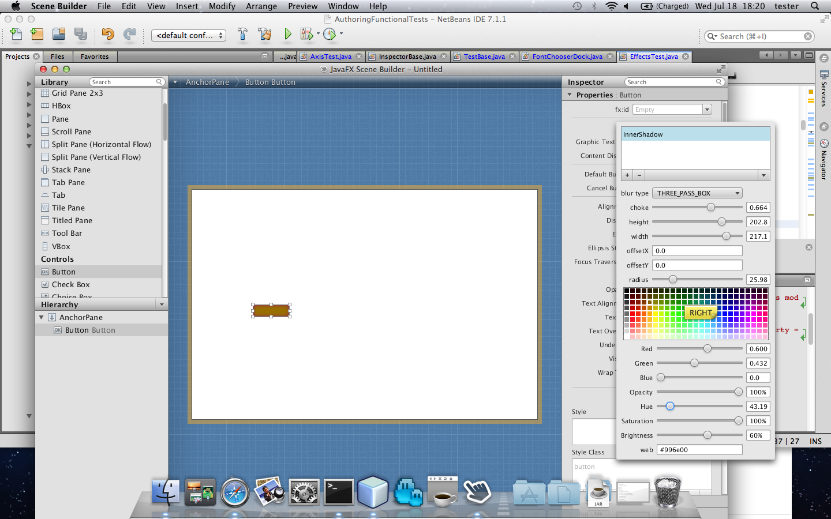The height and width of the screenshot is (519, 831).
Task: Open the breadcrumb dropdown arrow before AnchorPane
Action: (175, 82)
